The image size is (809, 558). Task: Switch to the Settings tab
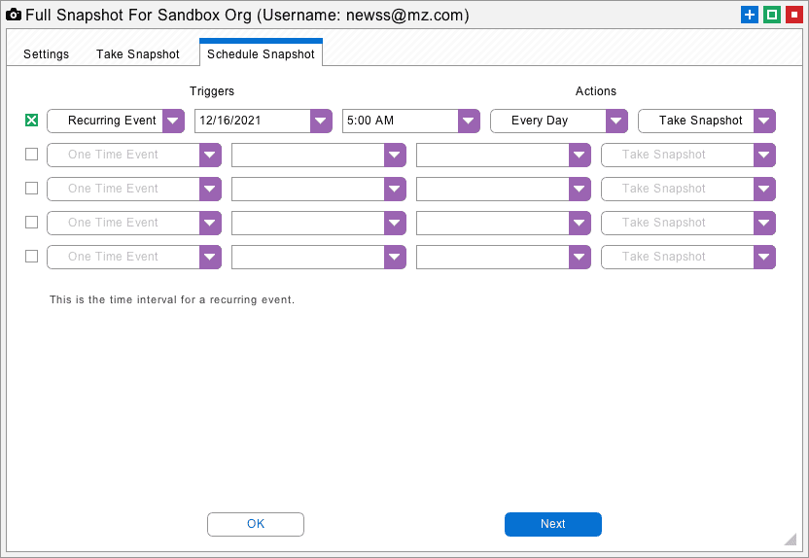click(x=46, y=54)
